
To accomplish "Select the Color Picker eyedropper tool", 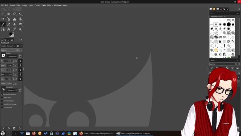I will click(14, 29).
